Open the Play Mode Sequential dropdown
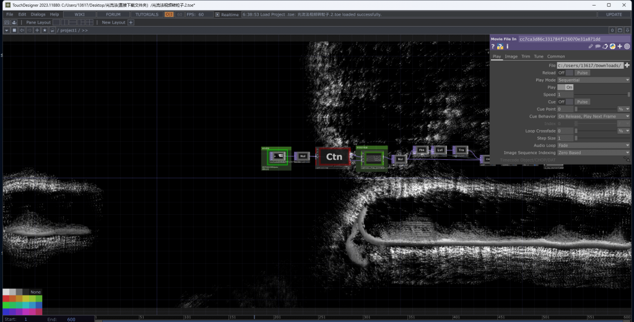 pos(593,80)
